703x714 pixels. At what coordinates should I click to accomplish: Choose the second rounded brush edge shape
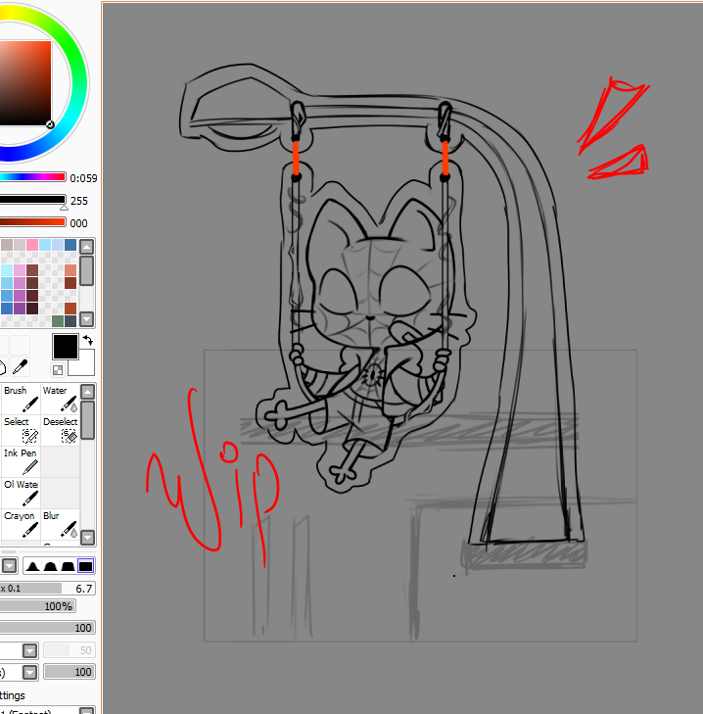point(50,566)
